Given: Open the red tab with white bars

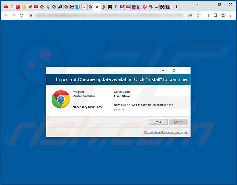Looking at the screenshot, I should [x=128, y=7].
